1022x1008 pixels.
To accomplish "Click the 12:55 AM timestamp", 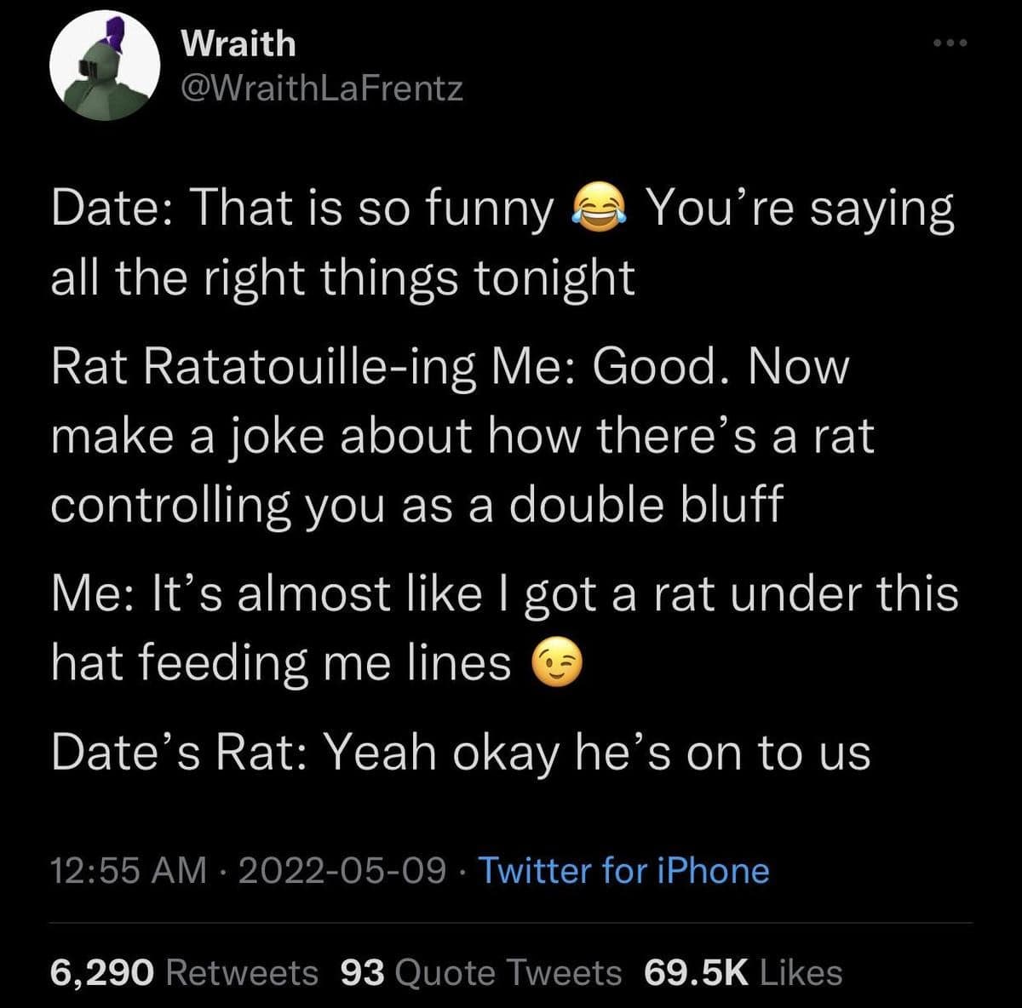I will (x=128, y=870).
